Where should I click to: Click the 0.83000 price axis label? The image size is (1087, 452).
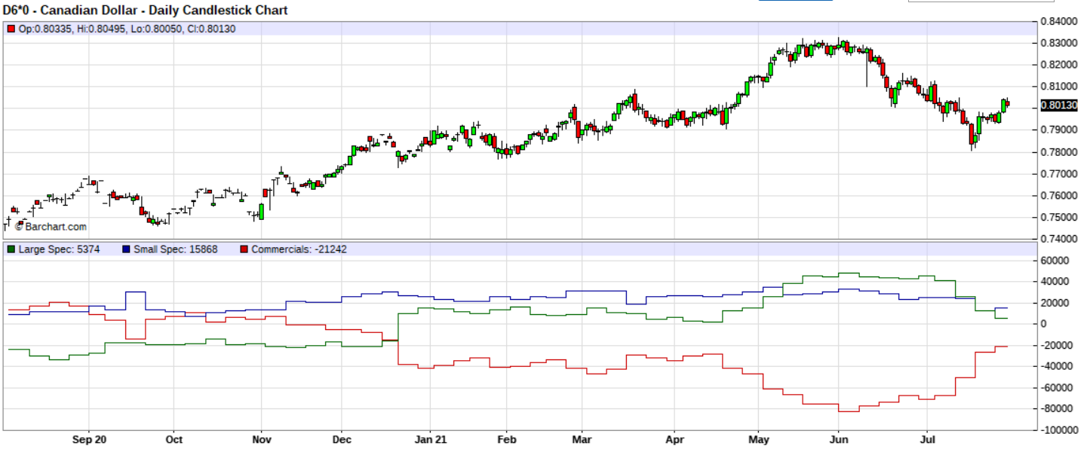(x=1060, y=44)
